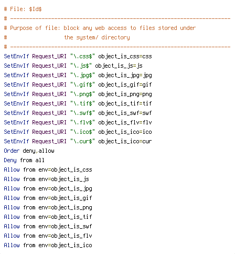Click object_is_ico=cur text
This screenshot has width=235, height=254.
pyautogui.click(x=125, y=141)
